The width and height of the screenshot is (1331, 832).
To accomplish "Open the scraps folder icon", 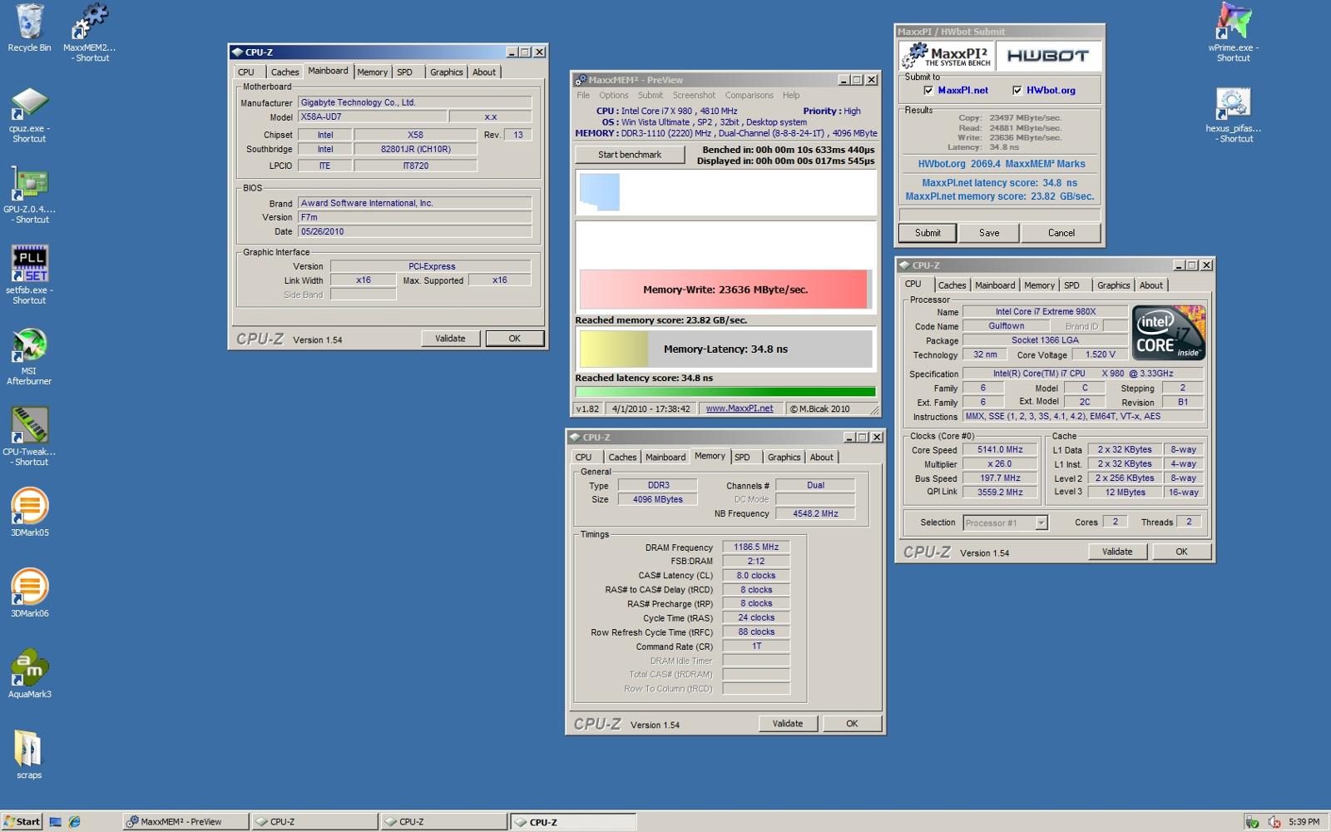I will [x=29, y=749].
